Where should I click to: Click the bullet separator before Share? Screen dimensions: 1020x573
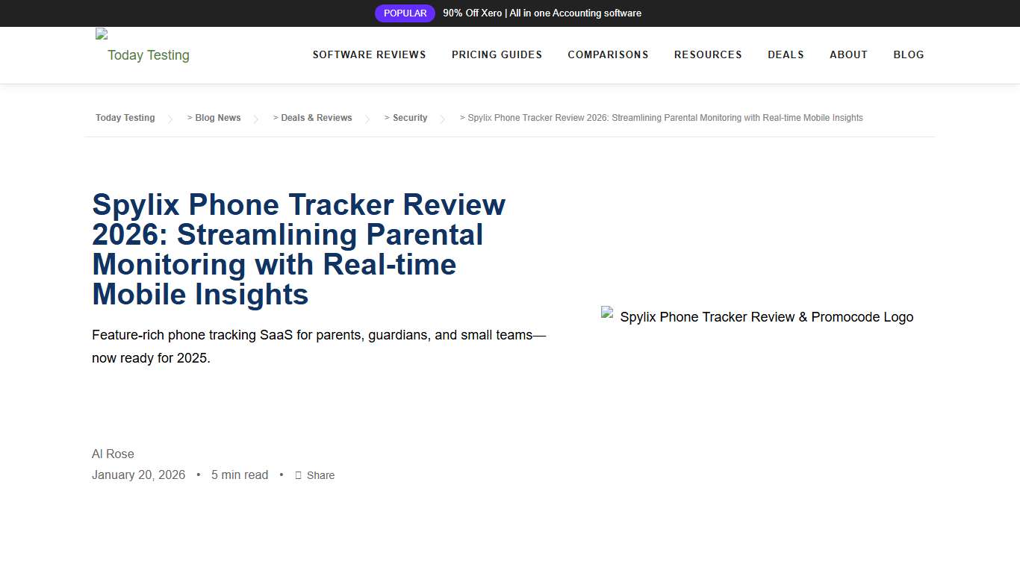(282, 475)
